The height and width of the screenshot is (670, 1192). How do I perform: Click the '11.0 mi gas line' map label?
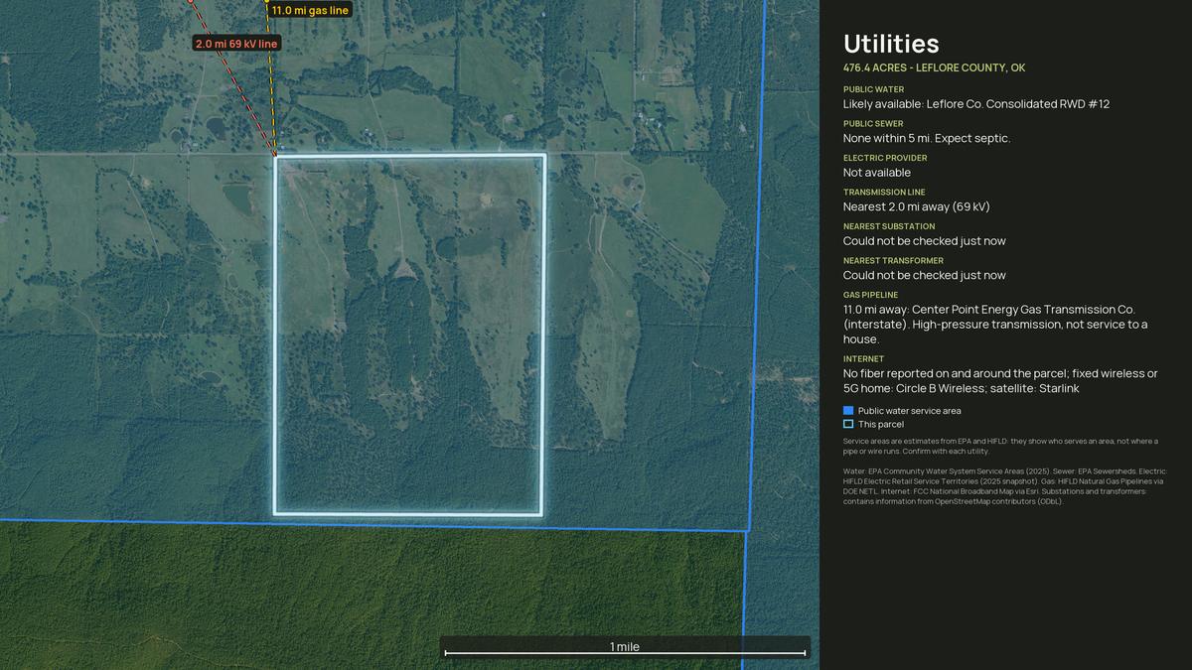tap(310, 10)
